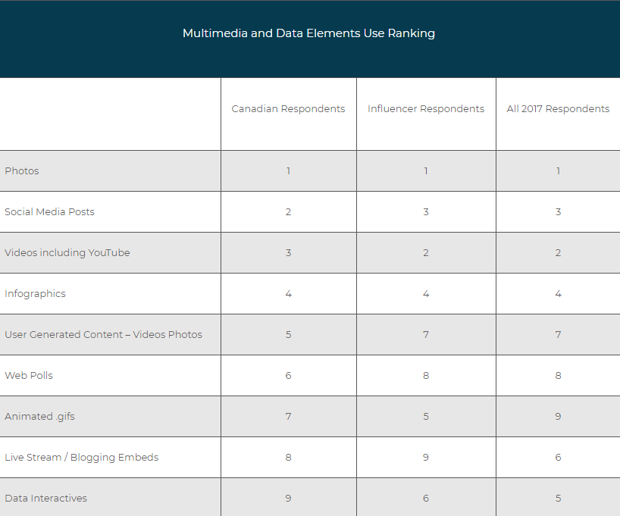Select Influencer ranking cell for User Generated Content
The width and height of the screenshot is (620, 516).
coord(426,334)
